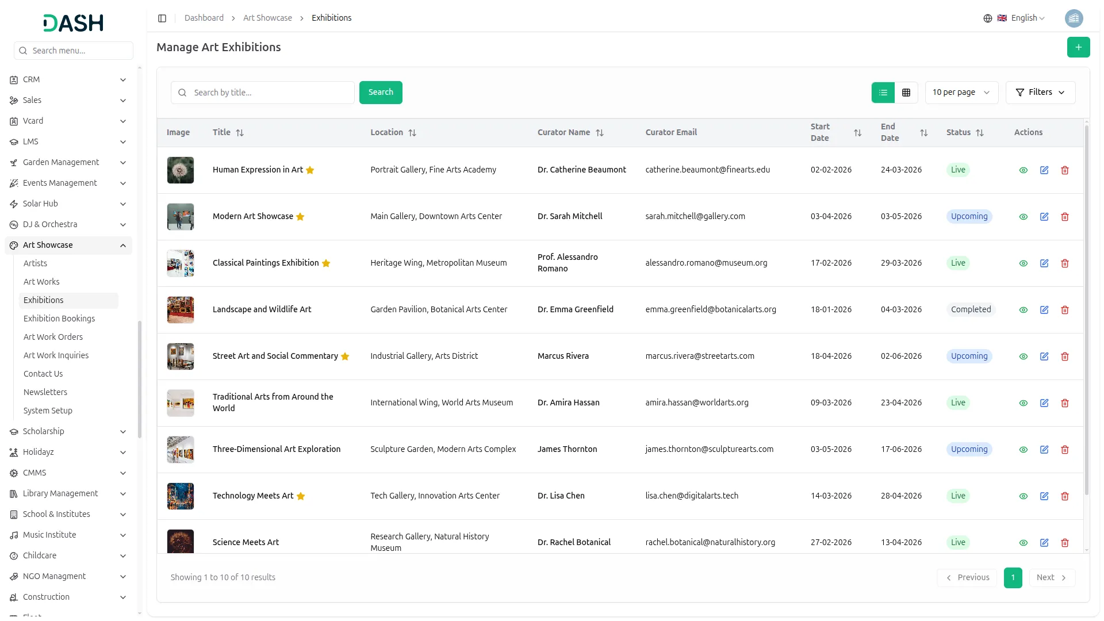This screenshot has width=1104, height=621.
Task: Edit the Modern Art Showcase exhibition
Action: point(1044,217)
